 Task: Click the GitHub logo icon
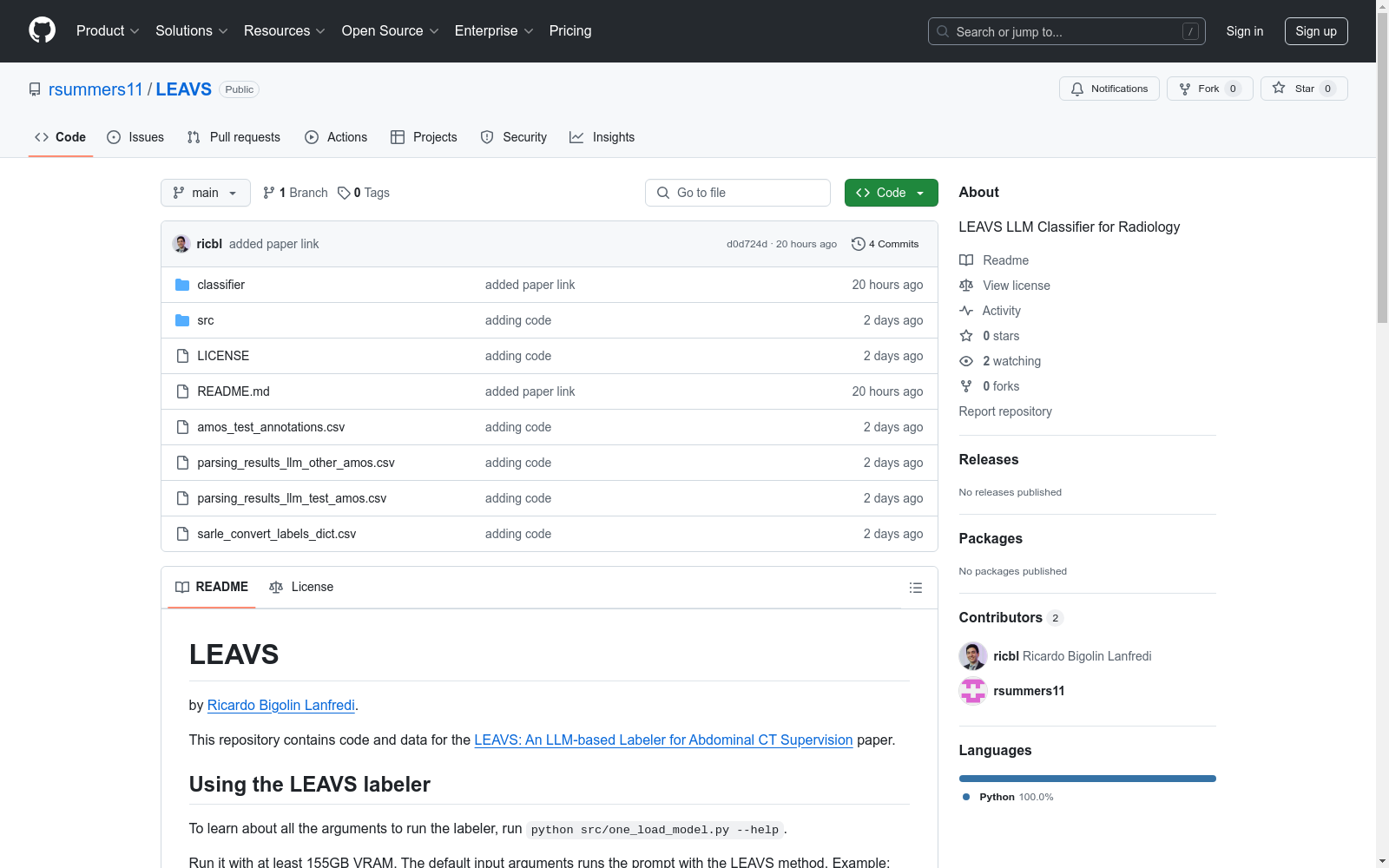(x=42, y=30)
